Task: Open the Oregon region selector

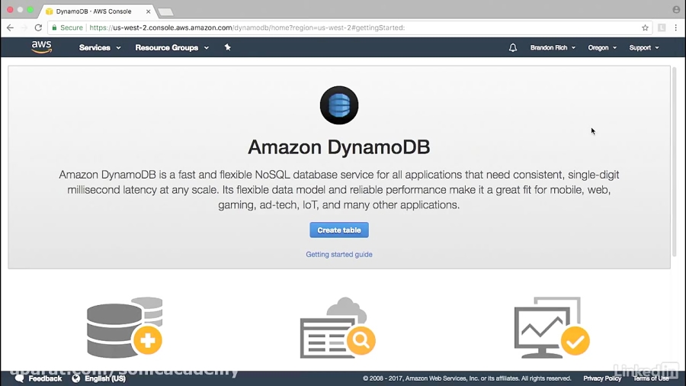Action: point(602,48)
